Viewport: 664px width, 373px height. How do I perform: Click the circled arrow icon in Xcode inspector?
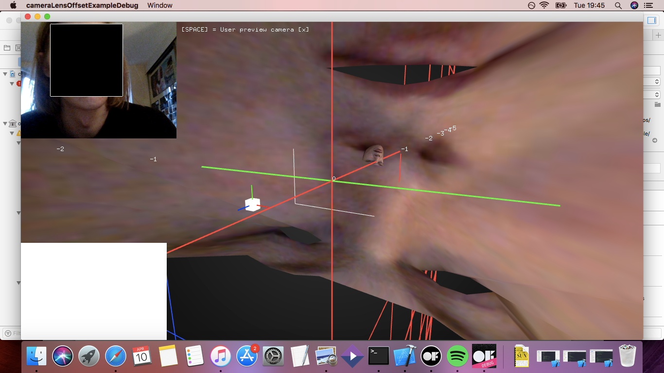655,140
